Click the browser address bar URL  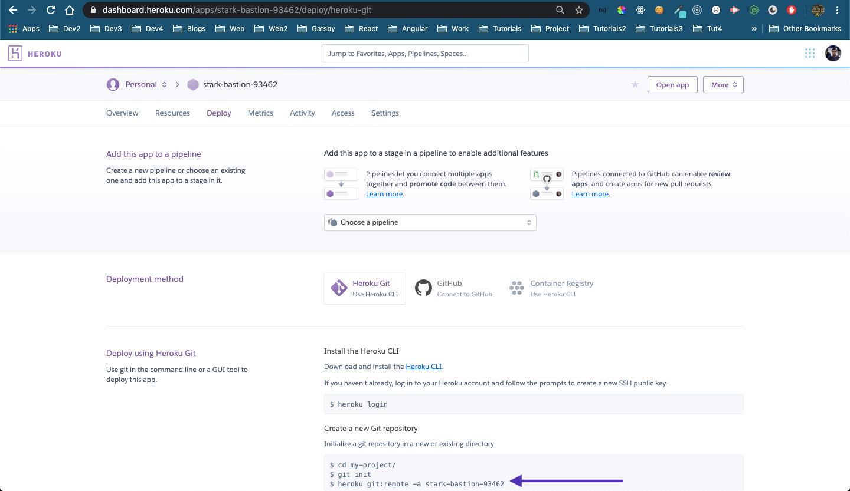(237, 10)
